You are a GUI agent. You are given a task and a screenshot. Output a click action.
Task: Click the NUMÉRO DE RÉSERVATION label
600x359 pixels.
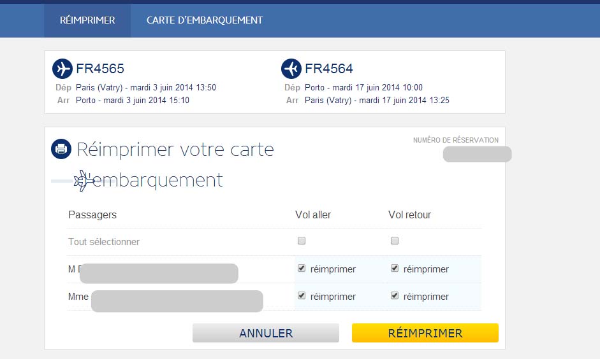(x=456, y=140)
